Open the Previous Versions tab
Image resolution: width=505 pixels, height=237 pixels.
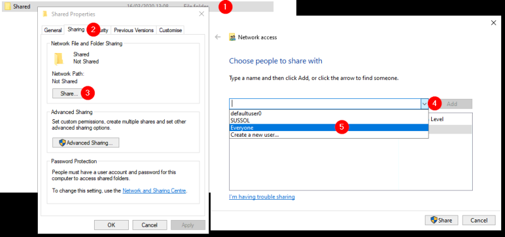click(134, 30)
